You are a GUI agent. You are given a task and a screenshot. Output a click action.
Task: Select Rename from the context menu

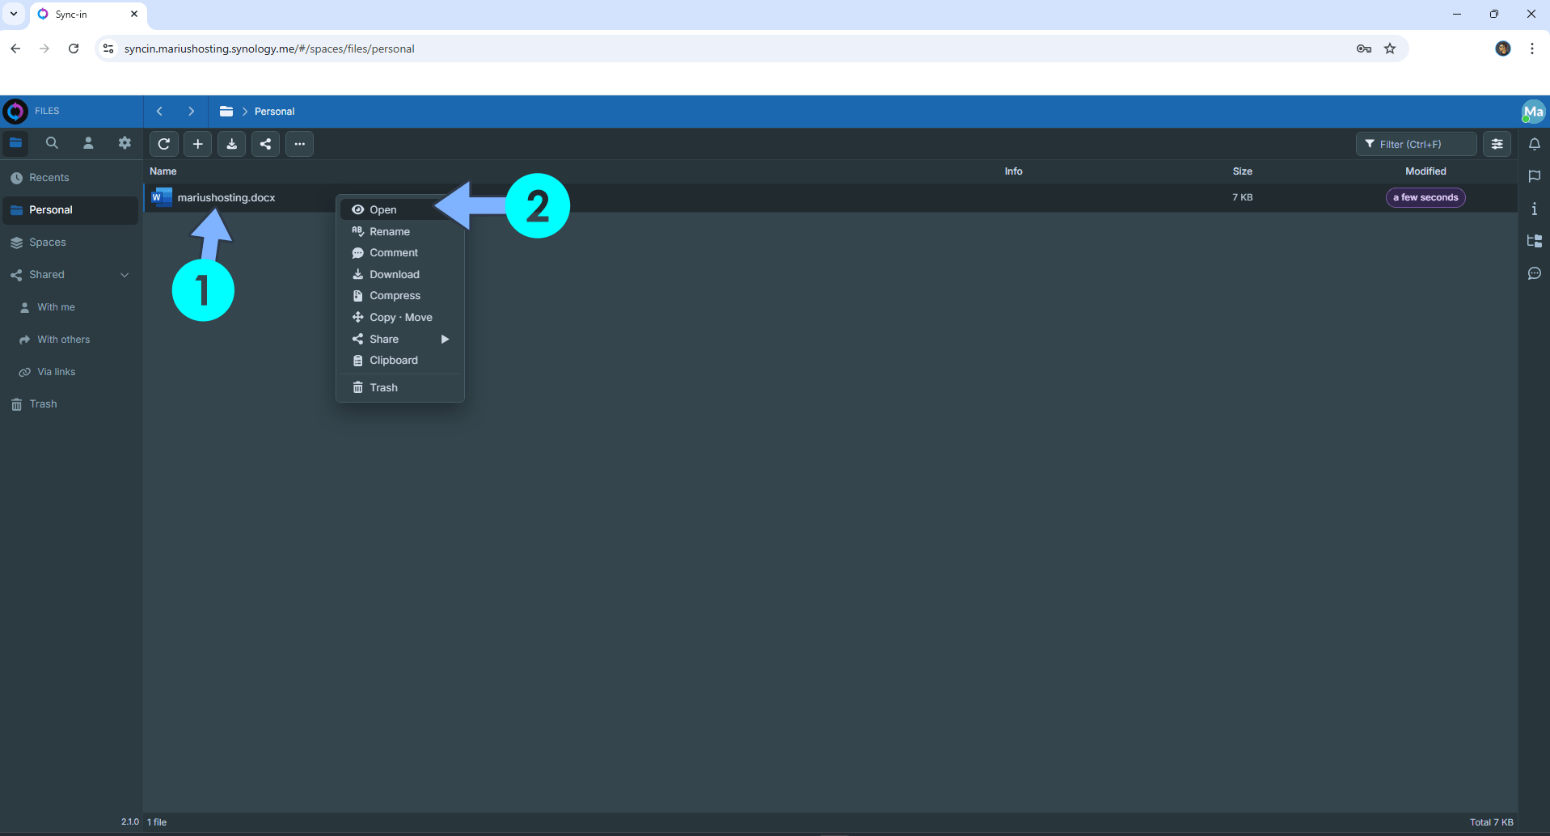(x=390, y=231)
